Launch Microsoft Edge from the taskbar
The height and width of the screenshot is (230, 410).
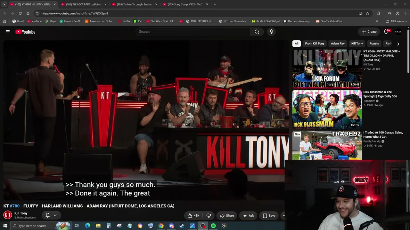(x=88, y=226)
